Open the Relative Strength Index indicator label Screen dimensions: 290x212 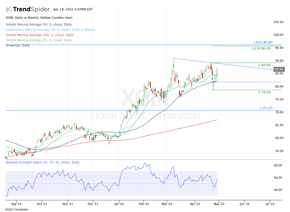(x=42, y=162)
